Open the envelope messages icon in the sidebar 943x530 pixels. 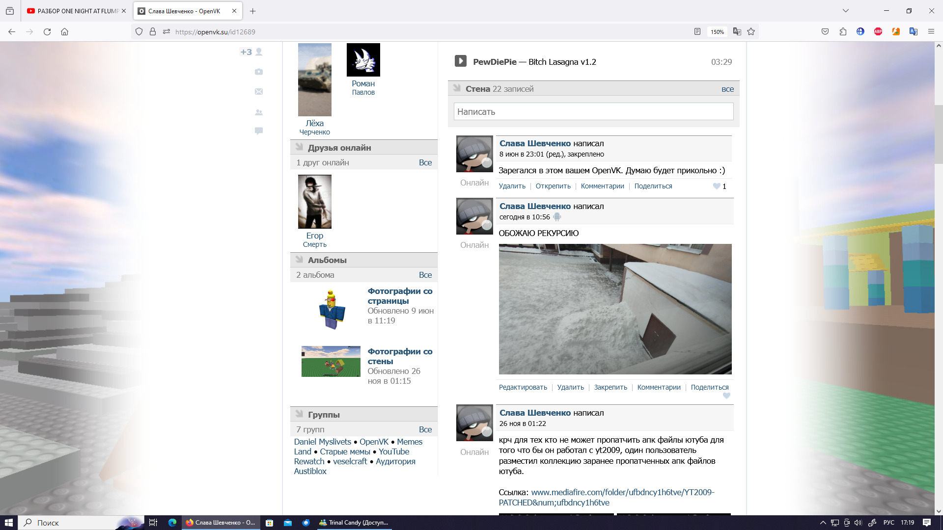(259, 92)
